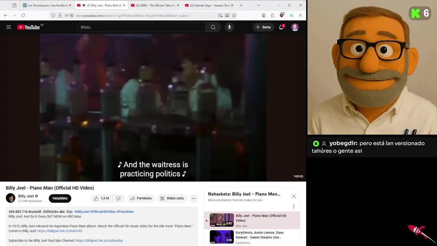
Task: Click the Sortu create button
Action: click(x=263, y=27)
